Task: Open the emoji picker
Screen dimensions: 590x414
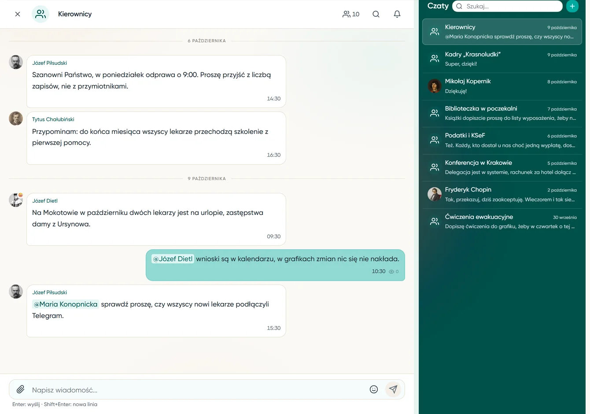Action: pos(374,389)
